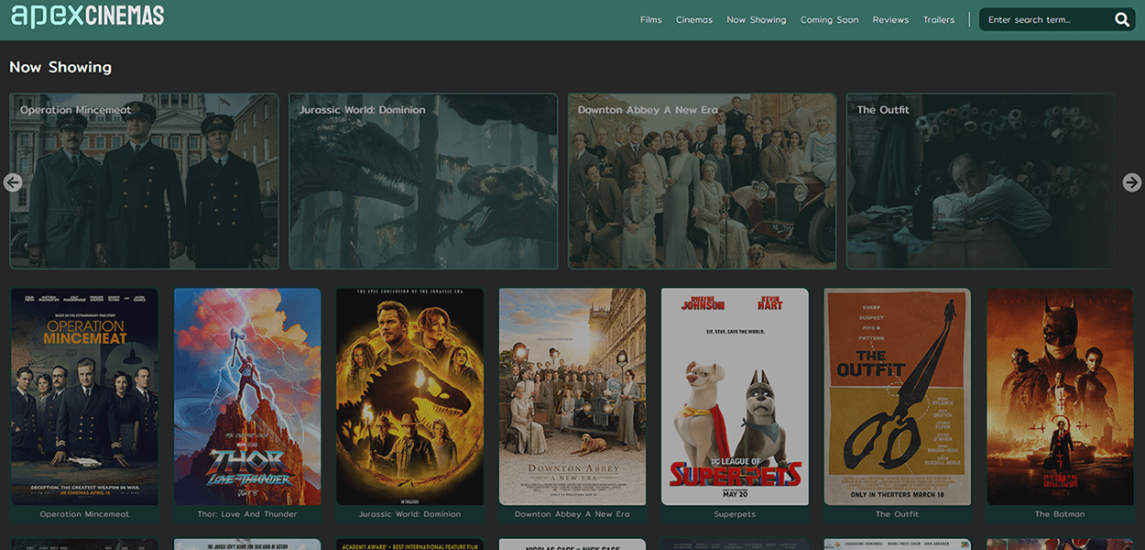
Task: Select the Operation Mincemeat poster
Action: point(85,396)
